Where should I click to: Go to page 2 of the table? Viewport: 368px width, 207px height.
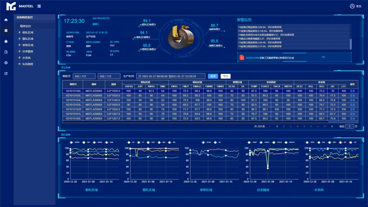[x=284, y=126]
